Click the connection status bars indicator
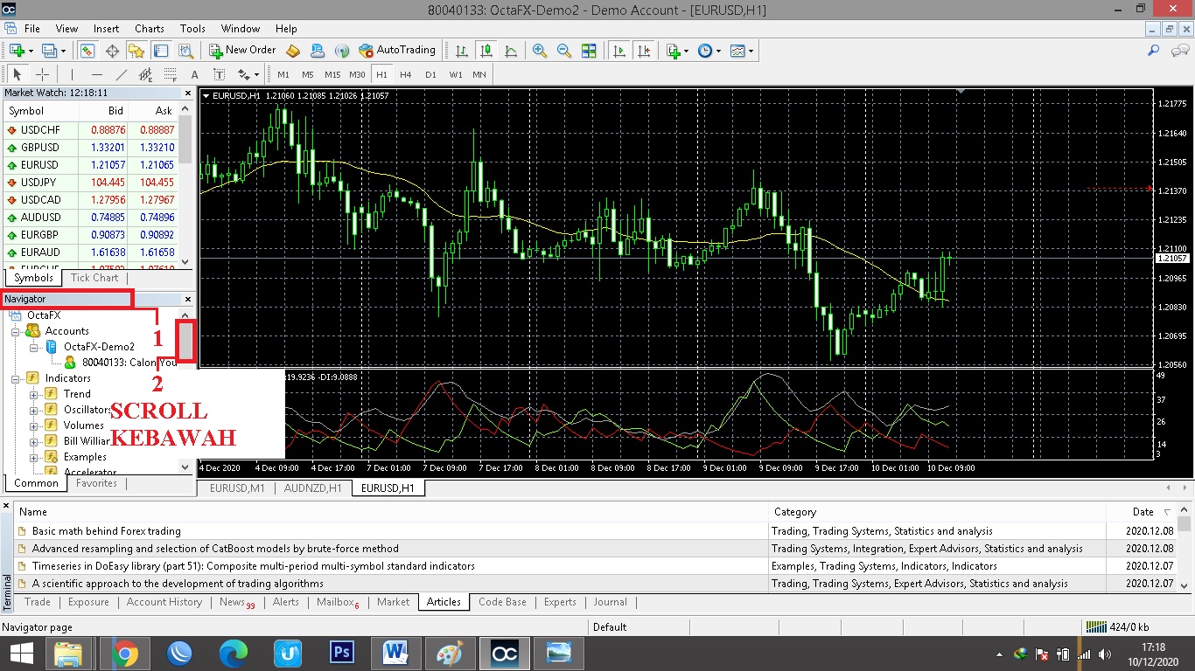The height and width of the screenshot is (671, 1195). click(x=1095, y=626)
